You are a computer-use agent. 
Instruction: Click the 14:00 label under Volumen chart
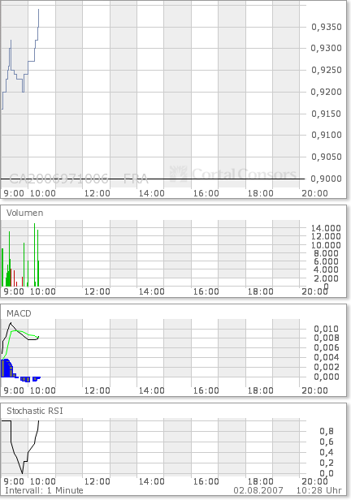tap(152, 291)
